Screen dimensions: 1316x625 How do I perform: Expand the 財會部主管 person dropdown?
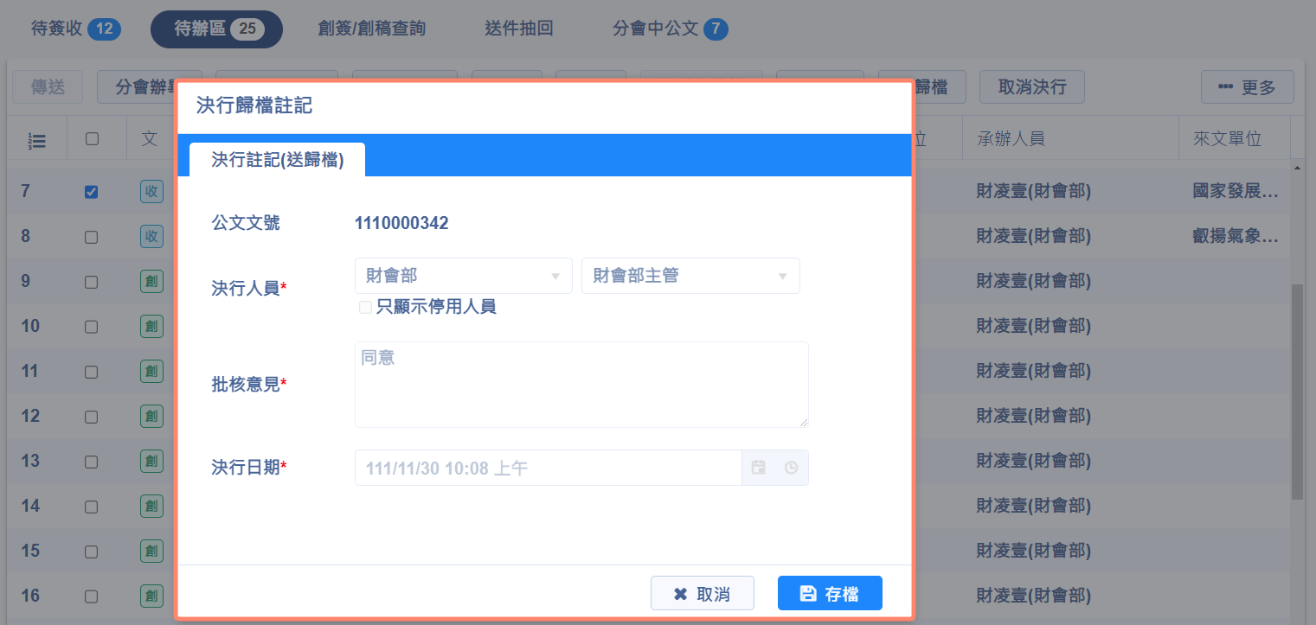click(x=690, y=276)
